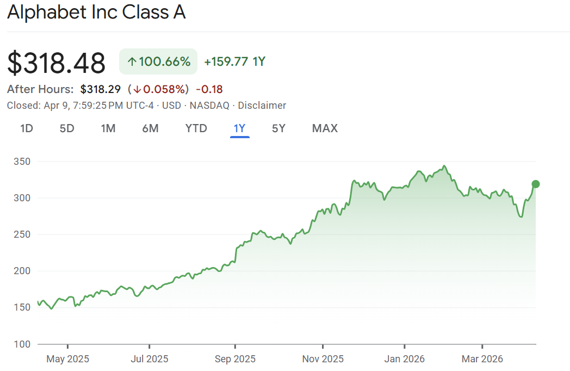Open the Disclaimer link

[262, 106]
